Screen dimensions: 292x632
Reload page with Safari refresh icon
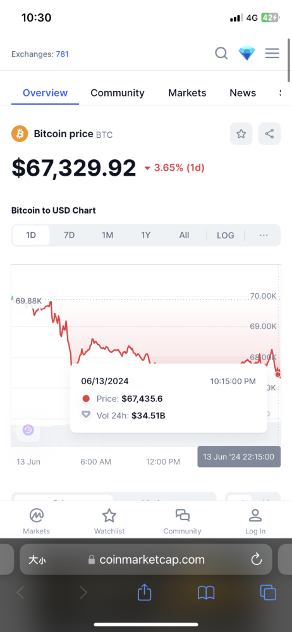pos(257,559)
